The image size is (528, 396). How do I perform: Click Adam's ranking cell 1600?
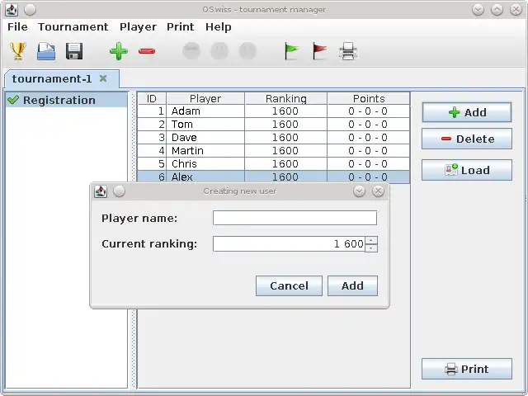coord(285,111)
